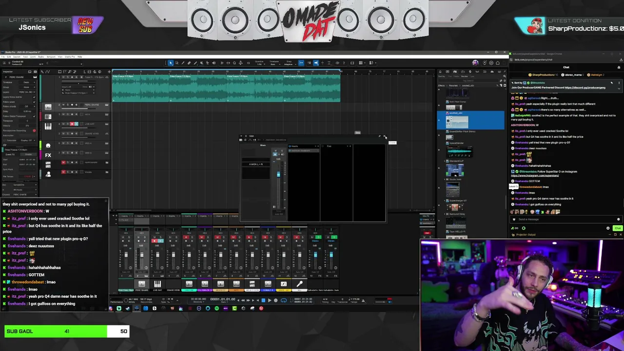Click the Main channel fader in the floating window
624x351 pixels.
click(278, 174)
